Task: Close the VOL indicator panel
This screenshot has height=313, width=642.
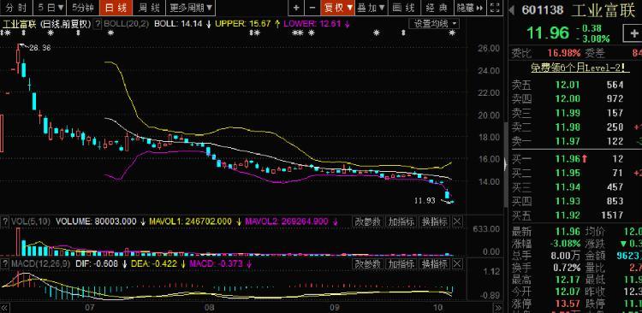Action: coord(458,221)
